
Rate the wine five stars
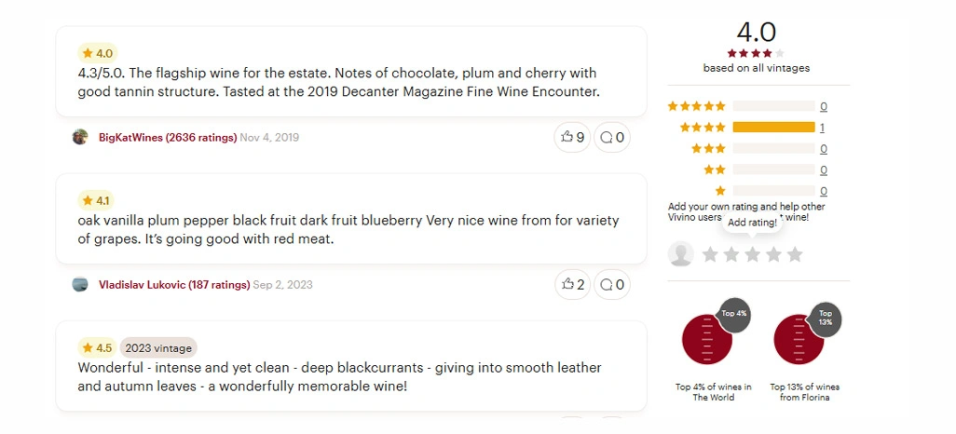795,254
